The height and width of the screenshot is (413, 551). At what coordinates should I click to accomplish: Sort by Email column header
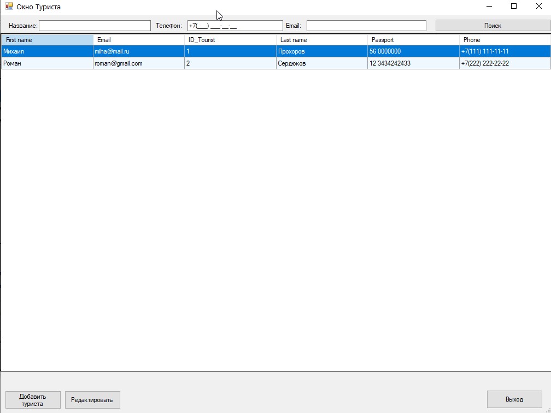click(139, 40)
